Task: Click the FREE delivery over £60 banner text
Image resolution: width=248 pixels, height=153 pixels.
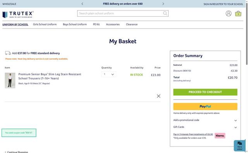Action: pos(123,3)
